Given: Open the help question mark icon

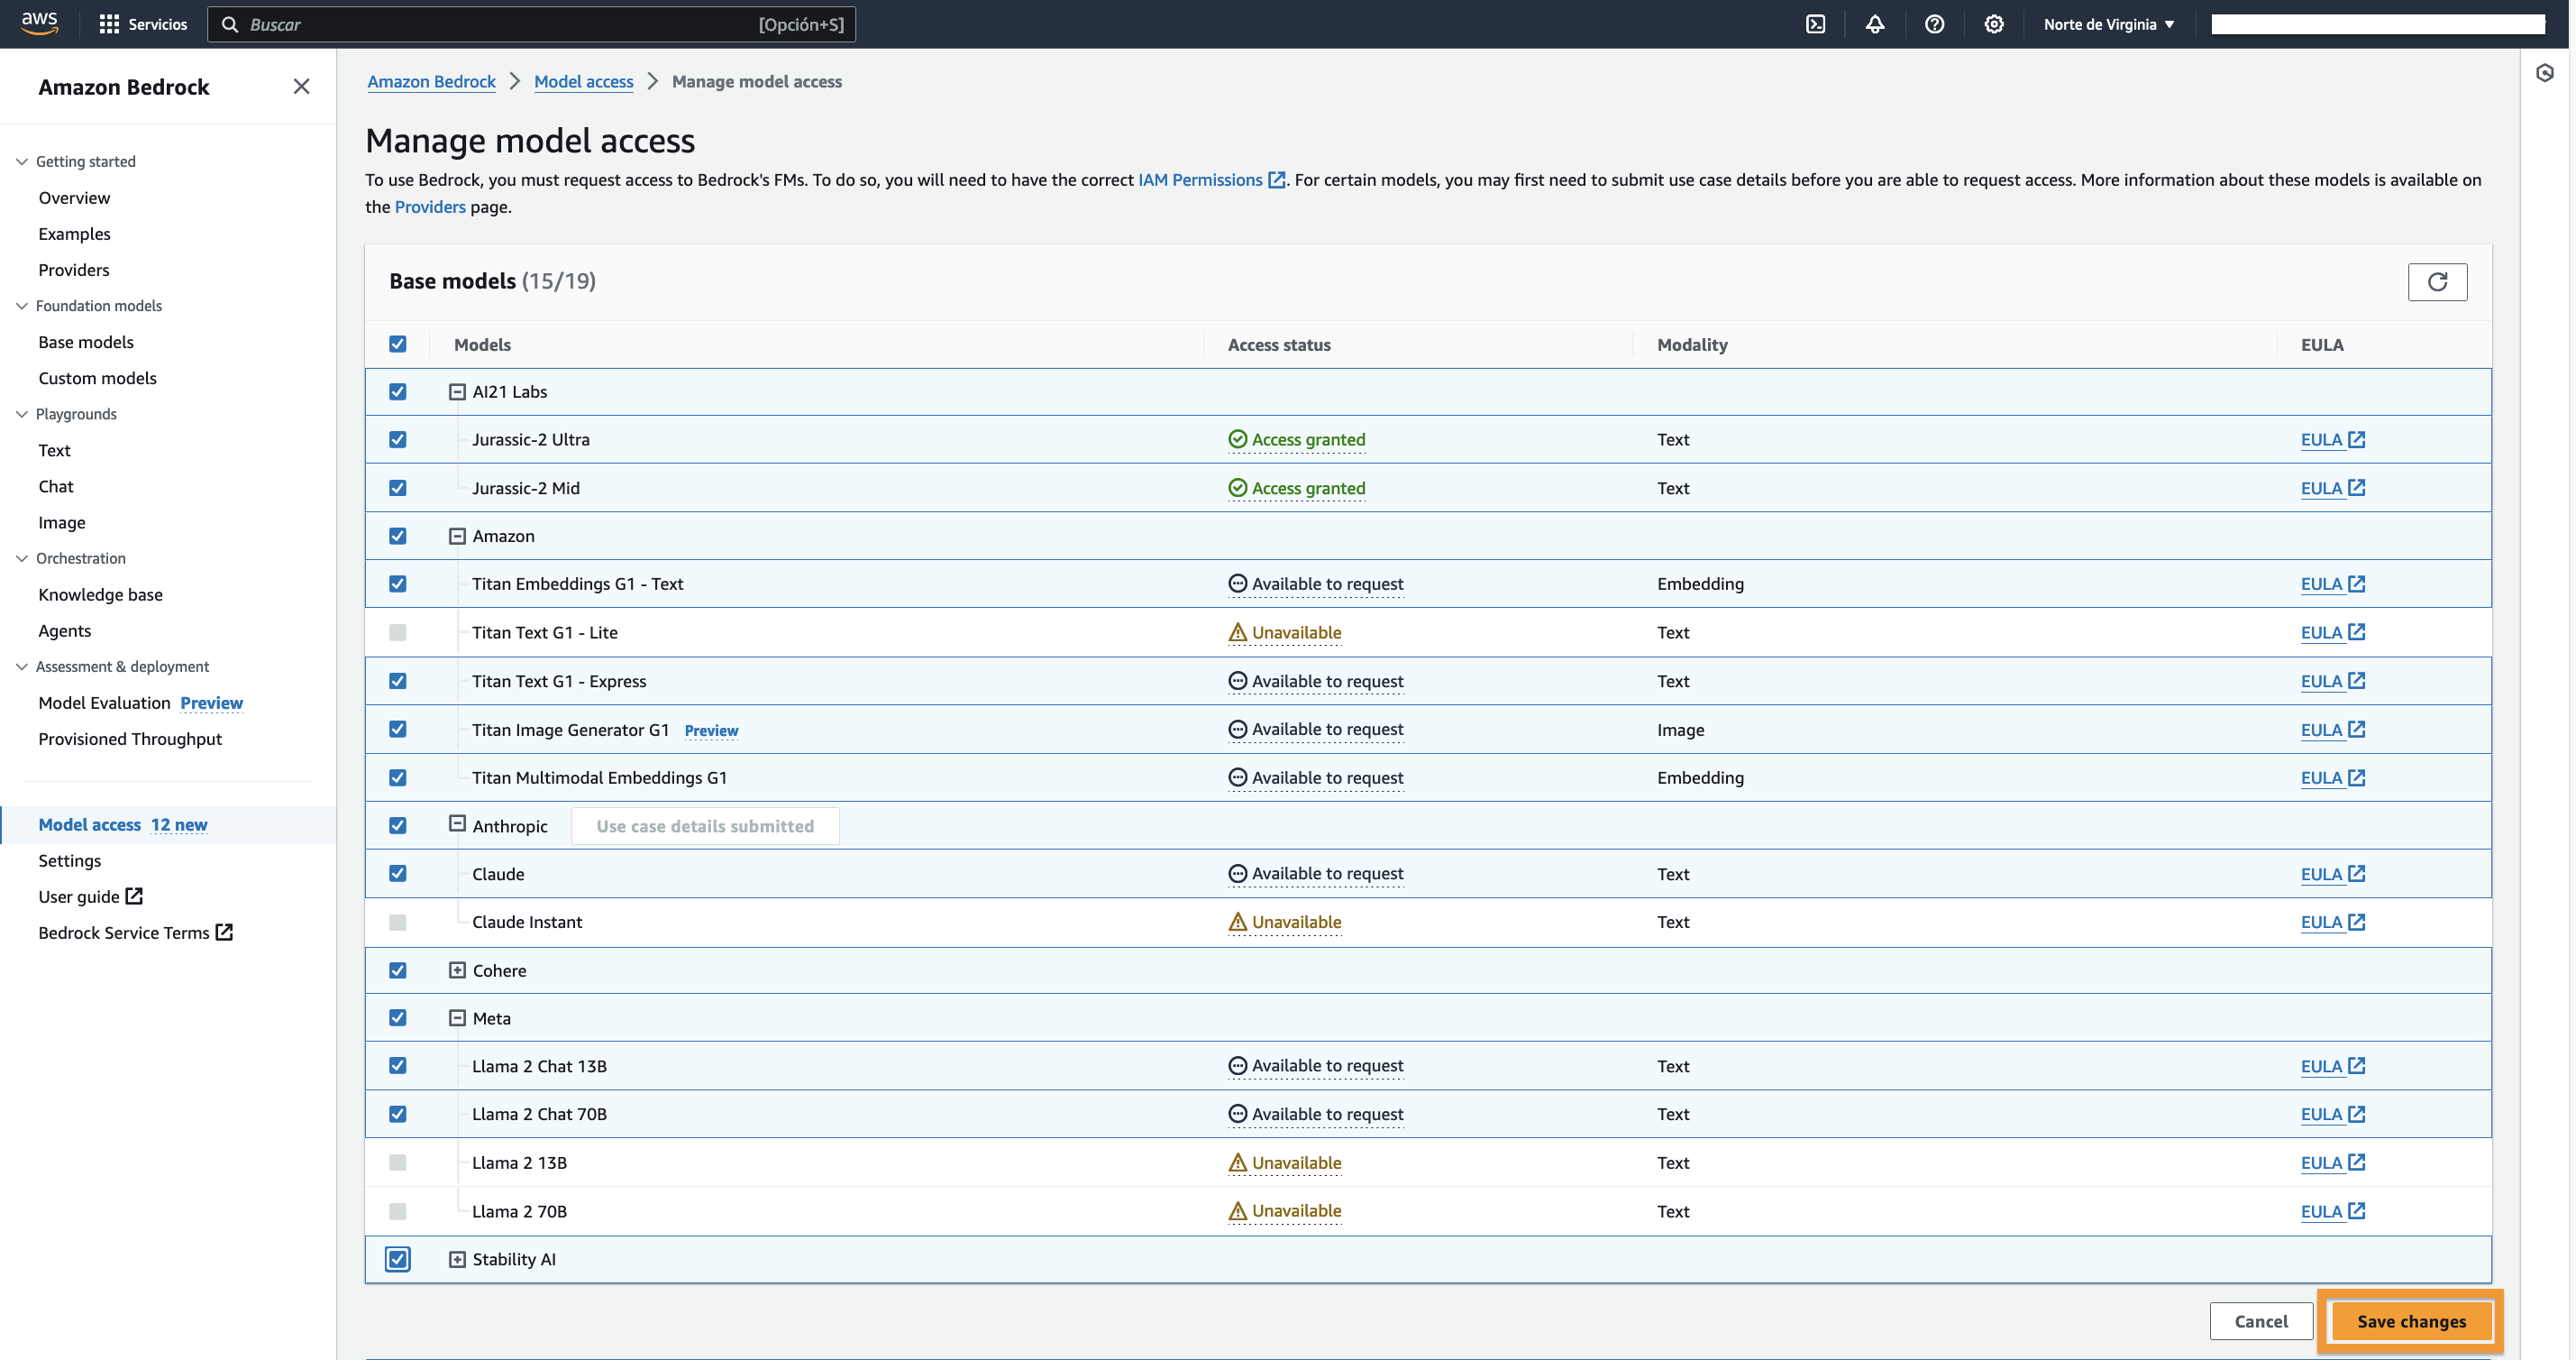Looking at the screenshot, I should [x=1934, y=24].
